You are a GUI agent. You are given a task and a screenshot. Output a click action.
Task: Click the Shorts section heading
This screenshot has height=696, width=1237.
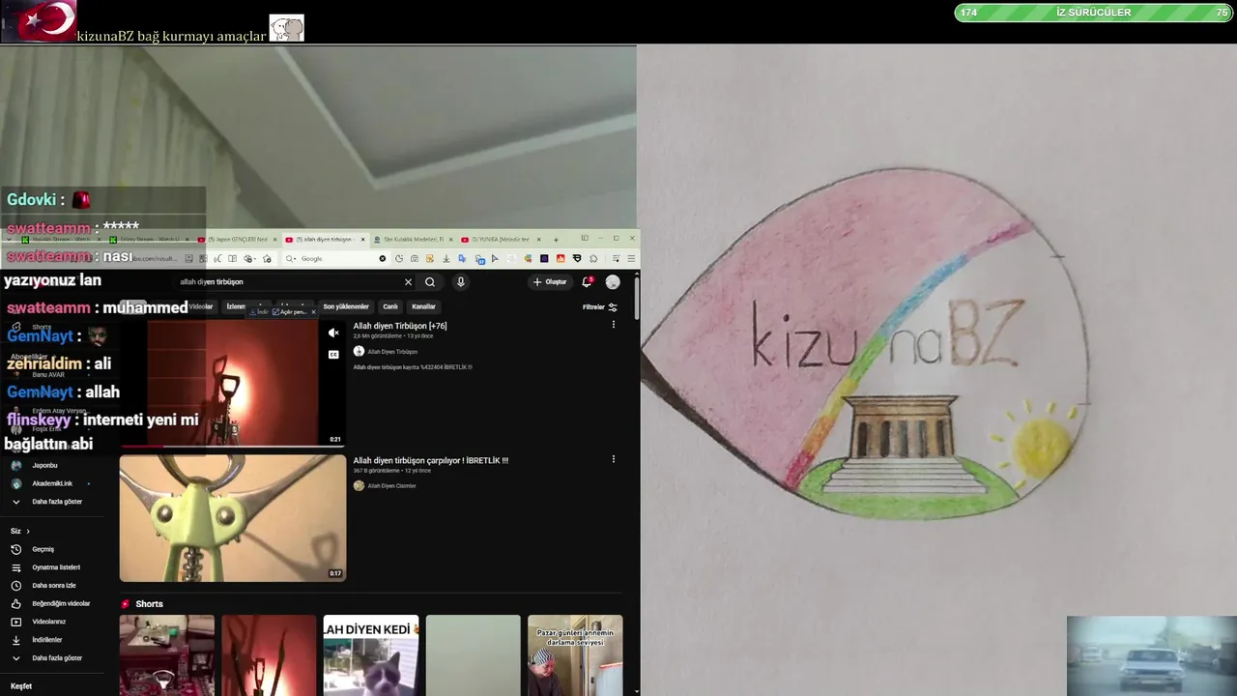[149, 604]
